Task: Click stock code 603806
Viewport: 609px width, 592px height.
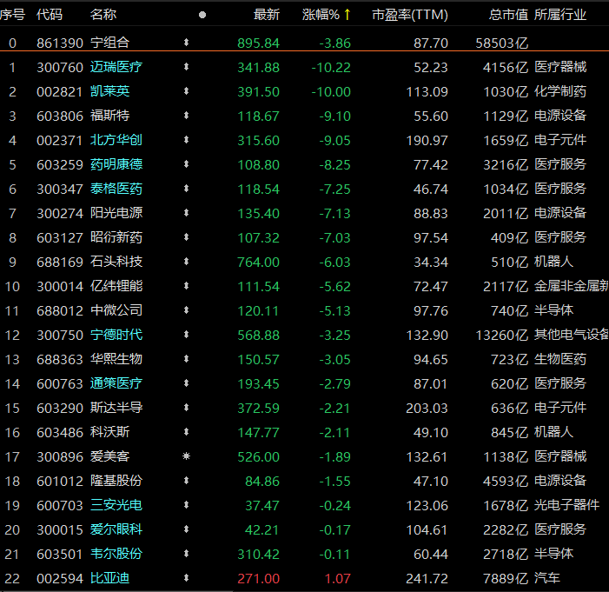Action: (x=60, y=116)
